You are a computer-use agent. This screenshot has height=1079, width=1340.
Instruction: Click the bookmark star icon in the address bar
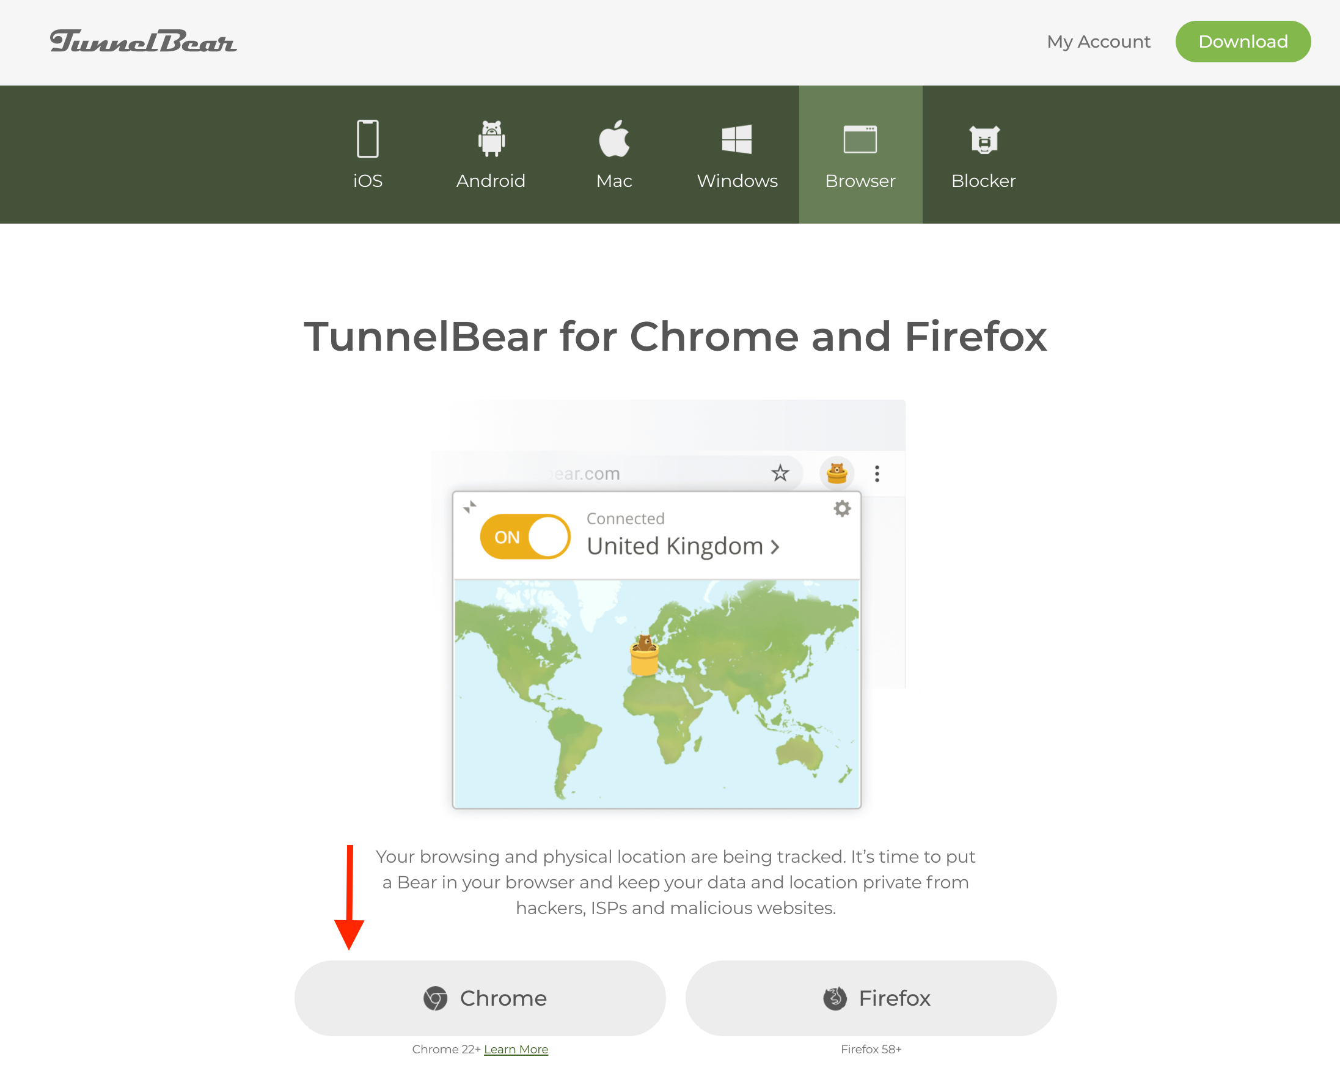[780, 473]
